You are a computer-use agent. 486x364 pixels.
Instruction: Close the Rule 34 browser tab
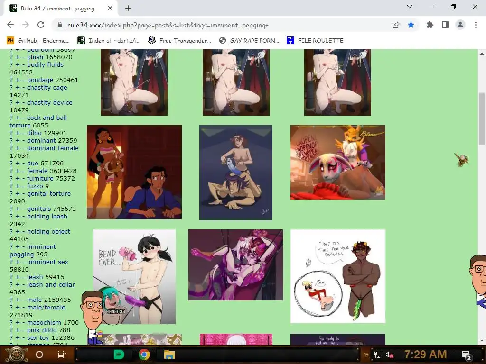point(110,9)
